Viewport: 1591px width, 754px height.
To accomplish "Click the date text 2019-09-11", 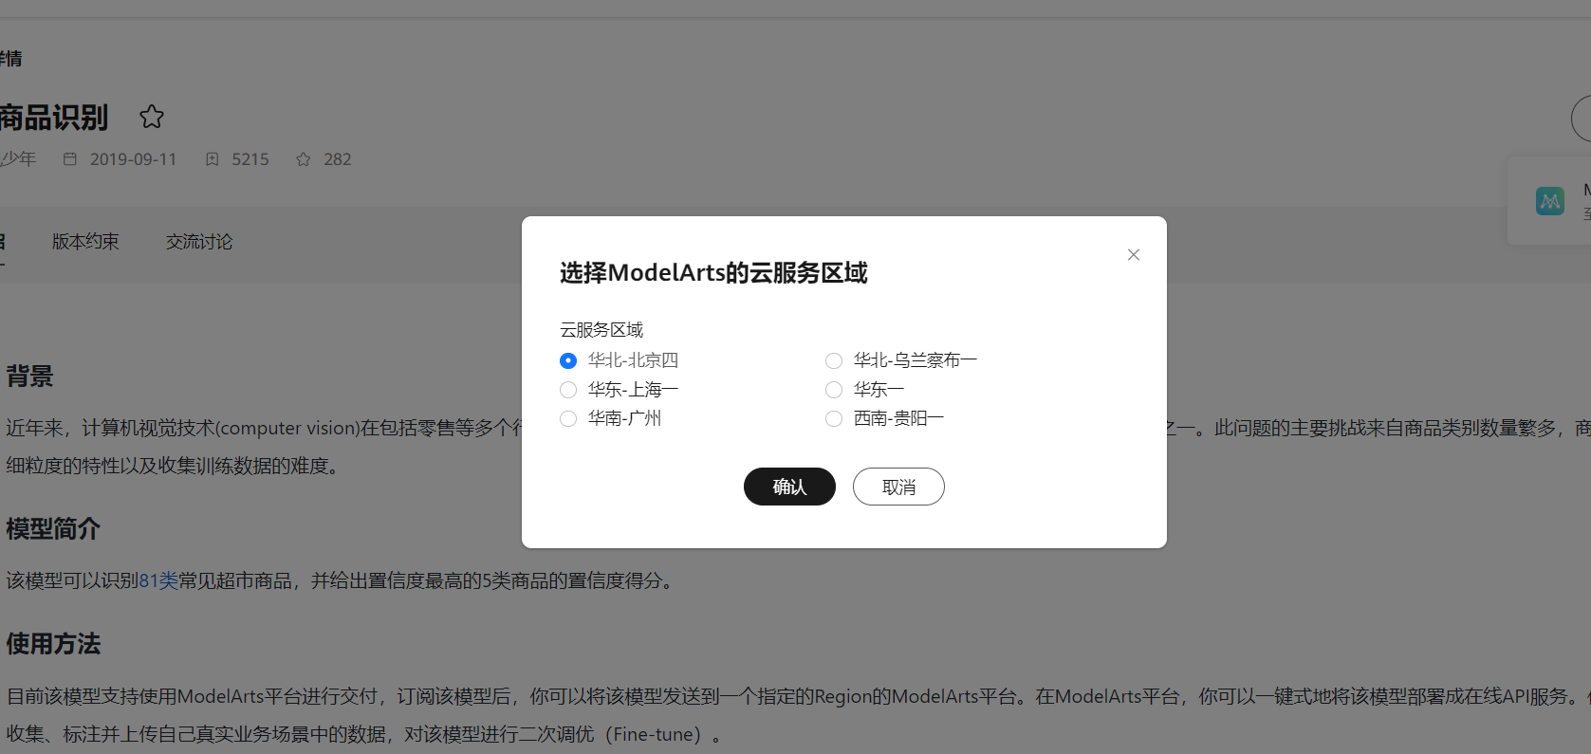I will click(x=134, y=159).
